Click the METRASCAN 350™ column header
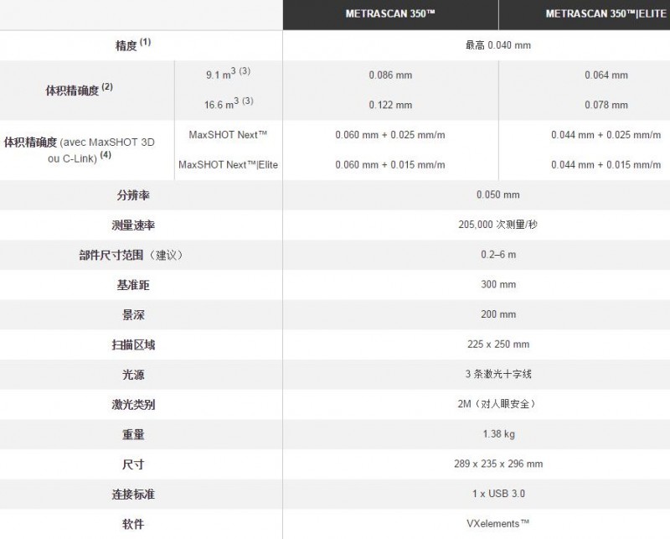 pyautogui.click(x=390, y=13)
